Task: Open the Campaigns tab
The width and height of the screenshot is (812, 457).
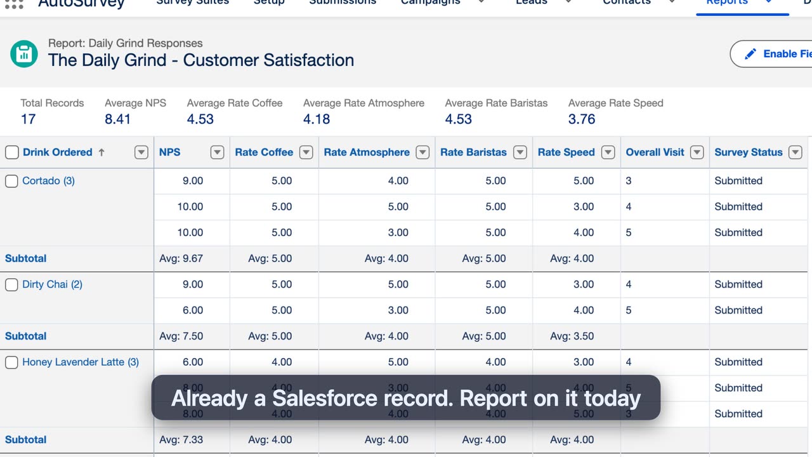Action: coord(431,3)
